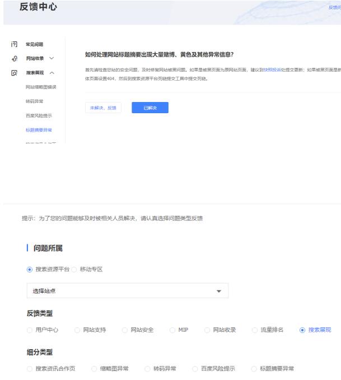Open 标题摘要异常 item in sidebar menu
The image size is (341, 380).
39,131
